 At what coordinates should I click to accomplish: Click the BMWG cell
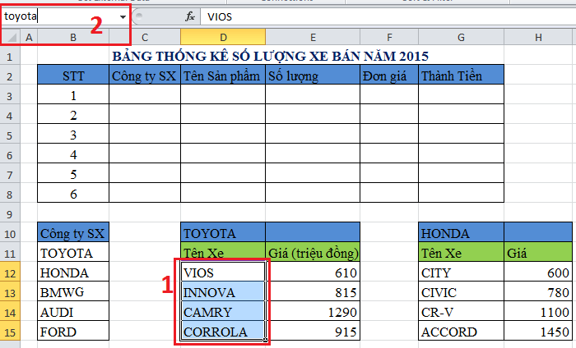73,292
